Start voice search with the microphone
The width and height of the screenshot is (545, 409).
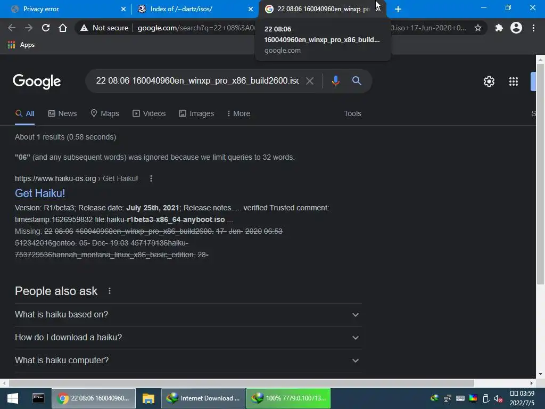pos(335,81)
